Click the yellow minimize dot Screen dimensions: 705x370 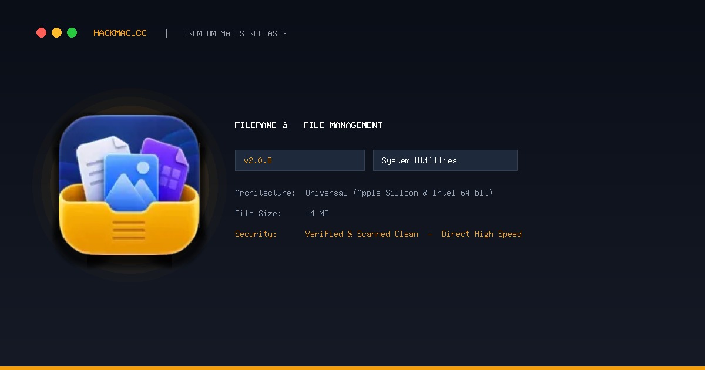[x=56, y=33]
